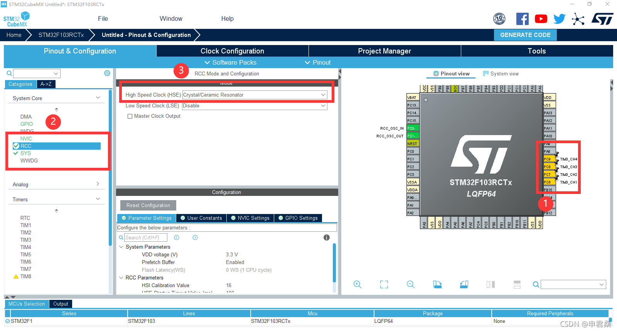Open the Window menu
The image size is (617, 331).
point(171,18)
